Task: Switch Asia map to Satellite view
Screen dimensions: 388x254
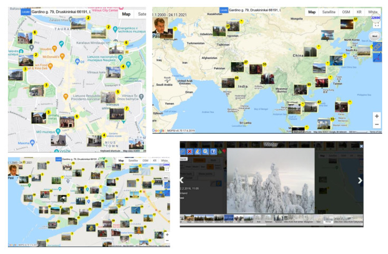Action: [x=329, y=12]
